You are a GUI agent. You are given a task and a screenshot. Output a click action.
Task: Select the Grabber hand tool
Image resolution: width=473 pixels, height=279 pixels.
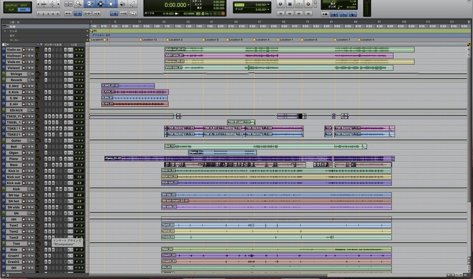pyautogui.click(x=111, y=4)
